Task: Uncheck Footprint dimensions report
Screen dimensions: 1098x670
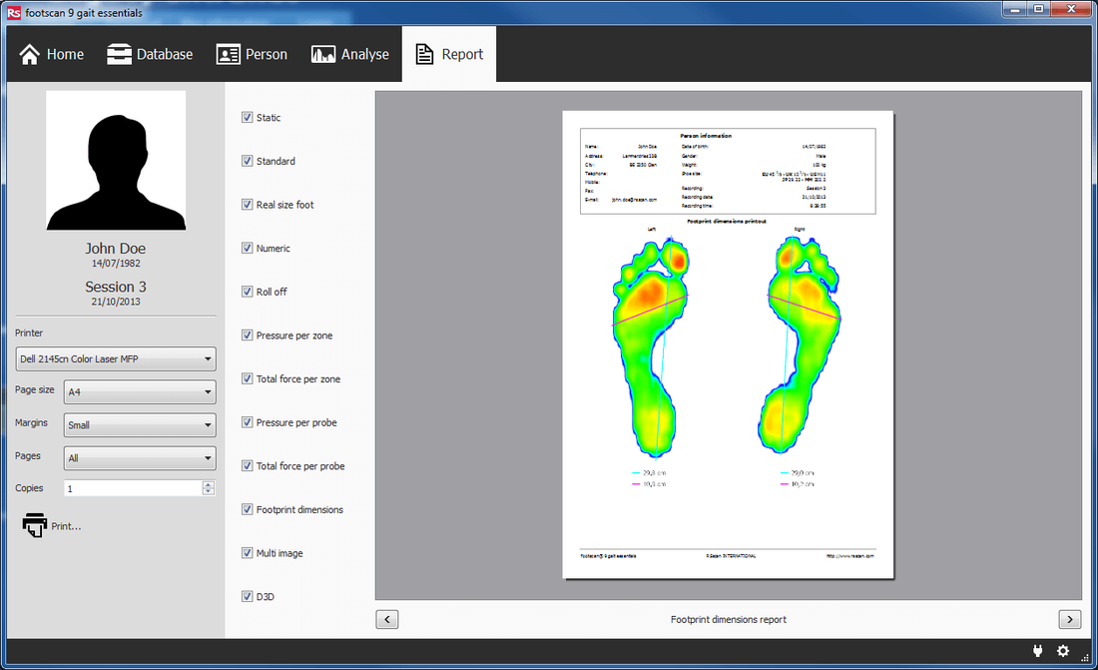Action: pos(247,509)
